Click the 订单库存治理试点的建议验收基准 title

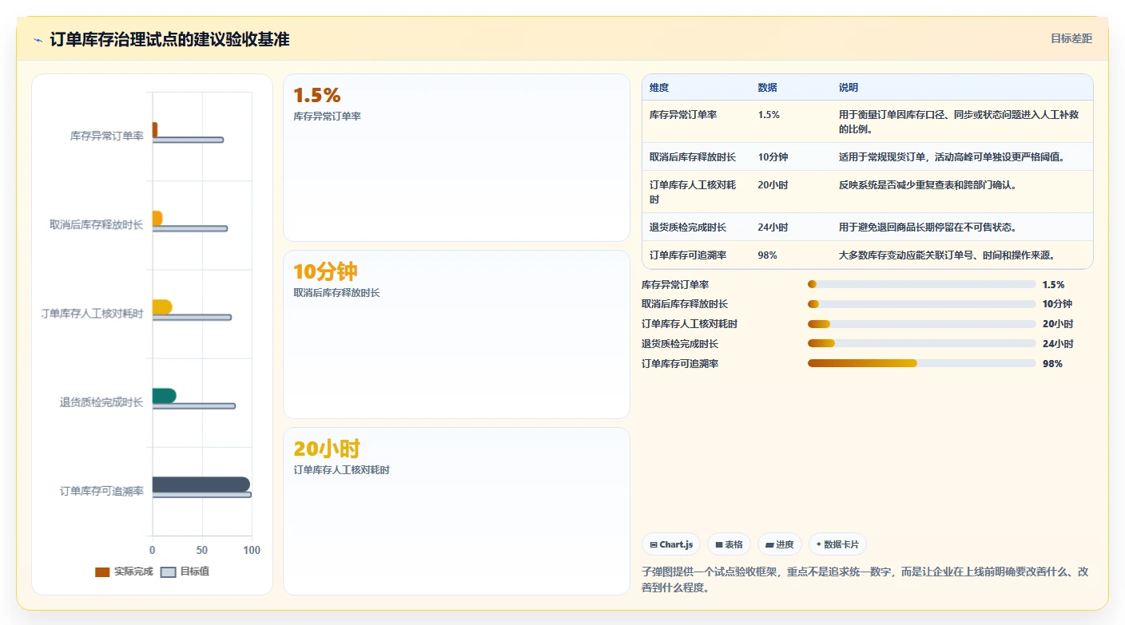[169, 40]
